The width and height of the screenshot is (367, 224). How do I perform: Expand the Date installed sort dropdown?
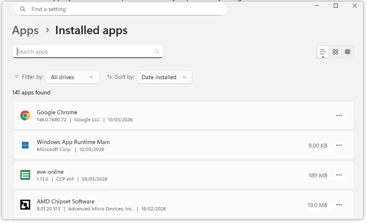[164, 77]
